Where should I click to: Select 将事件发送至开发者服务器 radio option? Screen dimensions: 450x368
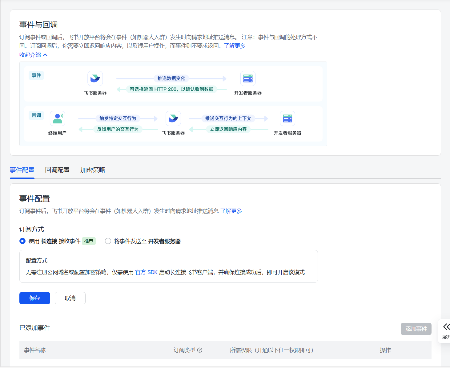tap(108, 241)
